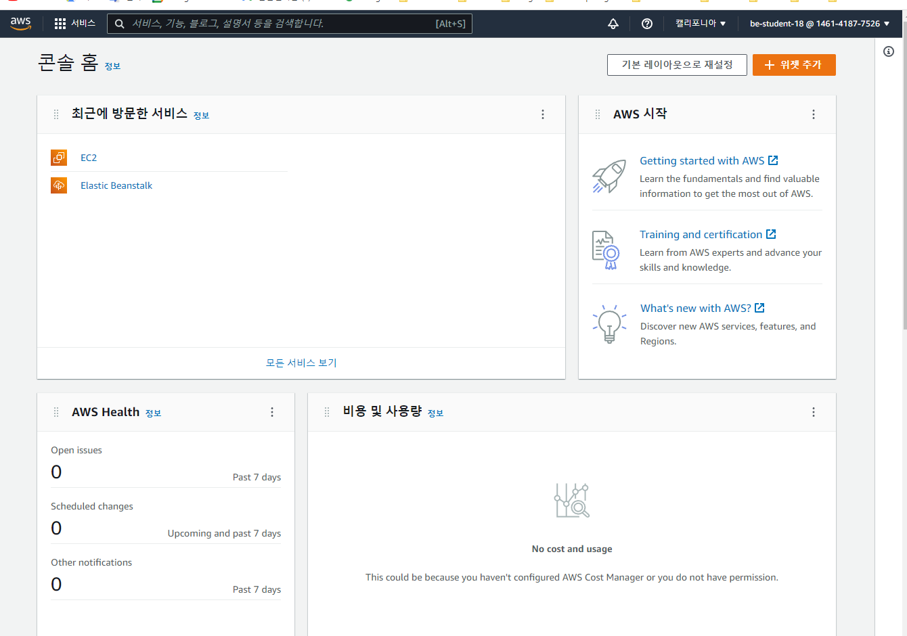Viewport: 907px width, 636px height.
Task: Focus the services search input field
Action: click(x=290, y=24)
